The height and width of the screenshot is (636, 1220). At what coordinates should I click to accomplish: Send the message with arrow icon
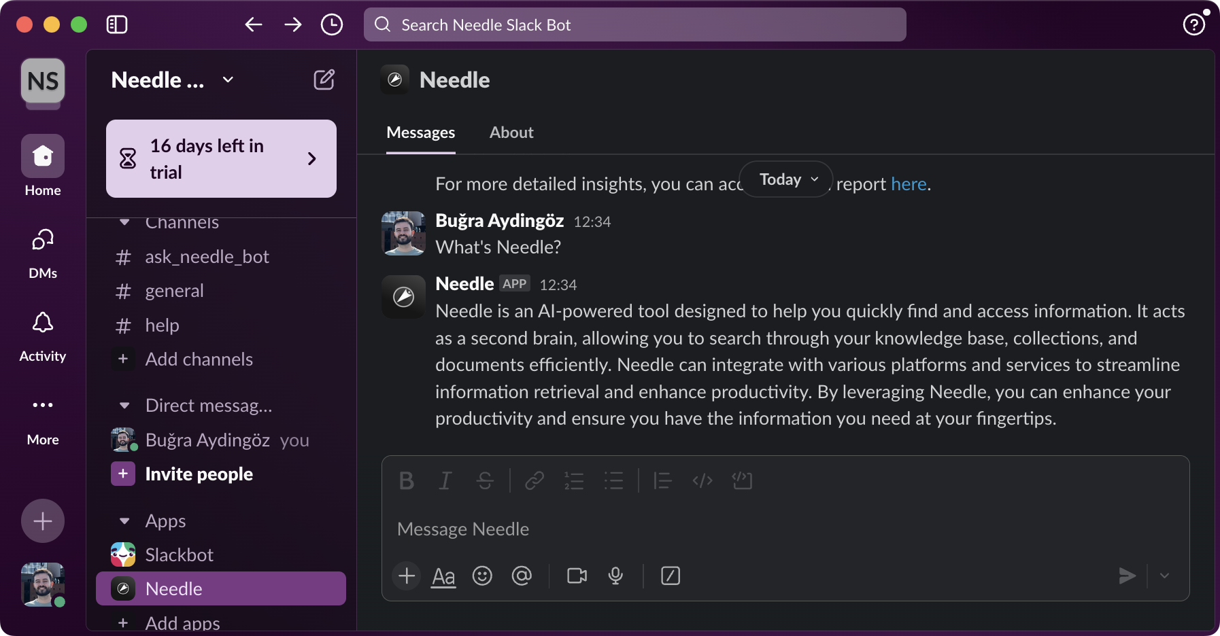coord(1127,576)
